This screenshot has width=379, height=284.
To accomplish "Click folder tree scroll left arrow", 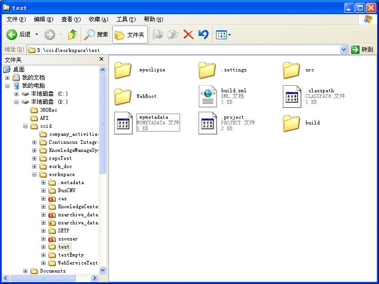I will point(6,278).
